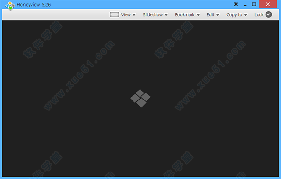281x179 pixels.
Task: Maximize the Honeyview window
Action: [254, 4]
